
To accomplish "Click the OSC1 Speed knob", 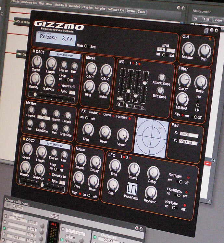I will (x=37, y=62).
